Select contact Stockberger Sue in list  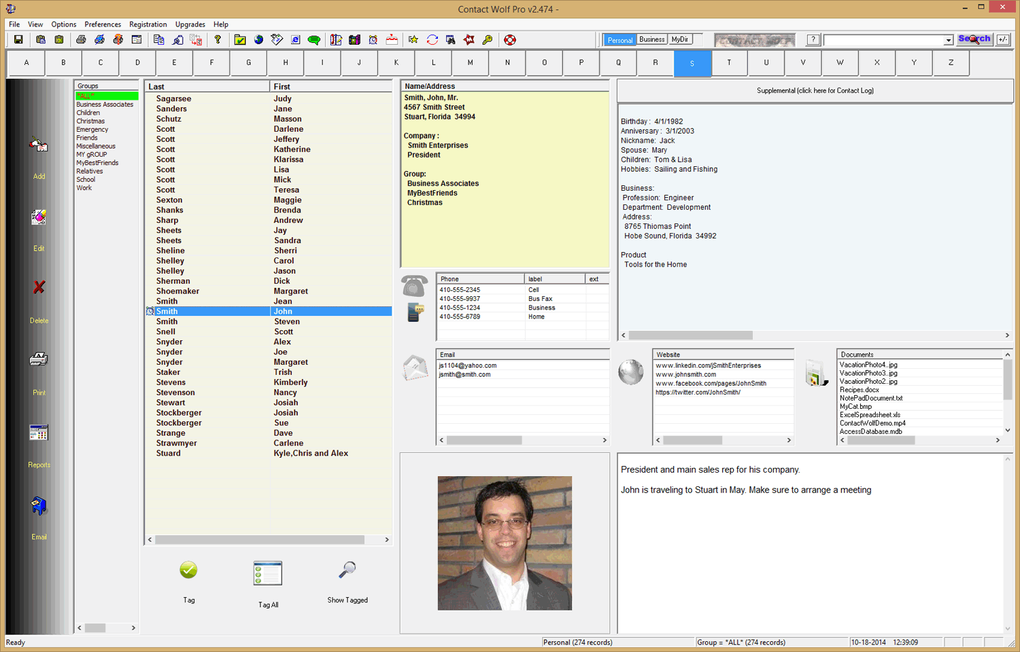coord(269,422)
